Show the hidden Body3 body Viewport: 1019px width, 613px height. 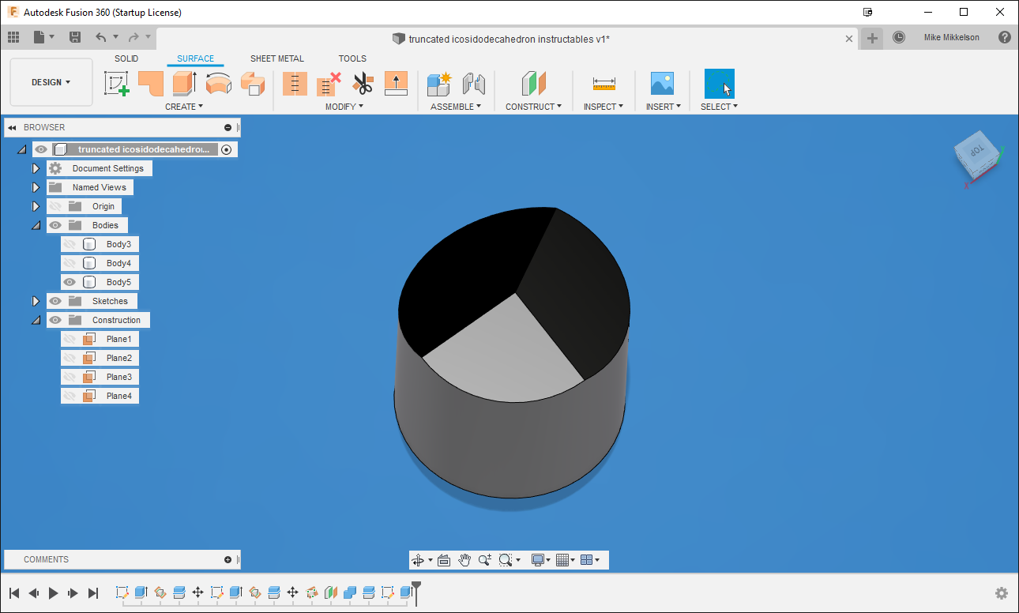70,243
